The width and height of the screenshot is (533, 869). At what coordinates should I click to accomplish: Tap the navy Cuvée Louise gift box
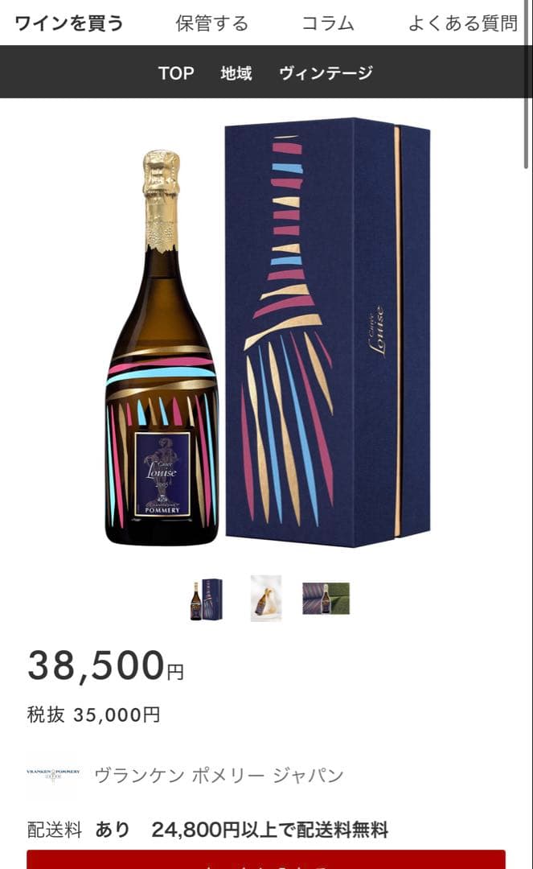(328, 332)
